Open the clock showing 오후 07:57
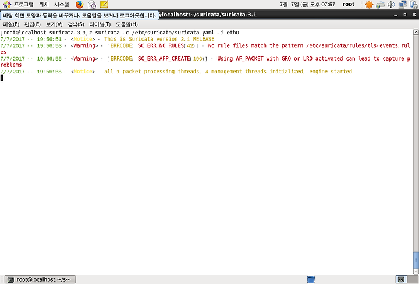The image size is (419, 284). [x=307, y=5]
